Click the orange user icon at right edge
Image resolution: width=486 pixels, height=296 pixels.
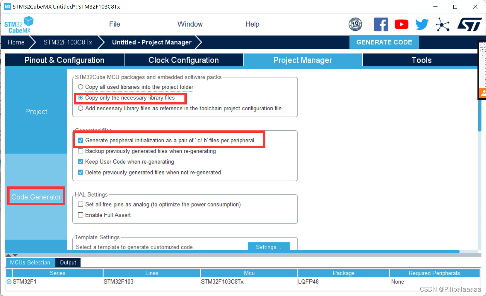tap(483, 93)
